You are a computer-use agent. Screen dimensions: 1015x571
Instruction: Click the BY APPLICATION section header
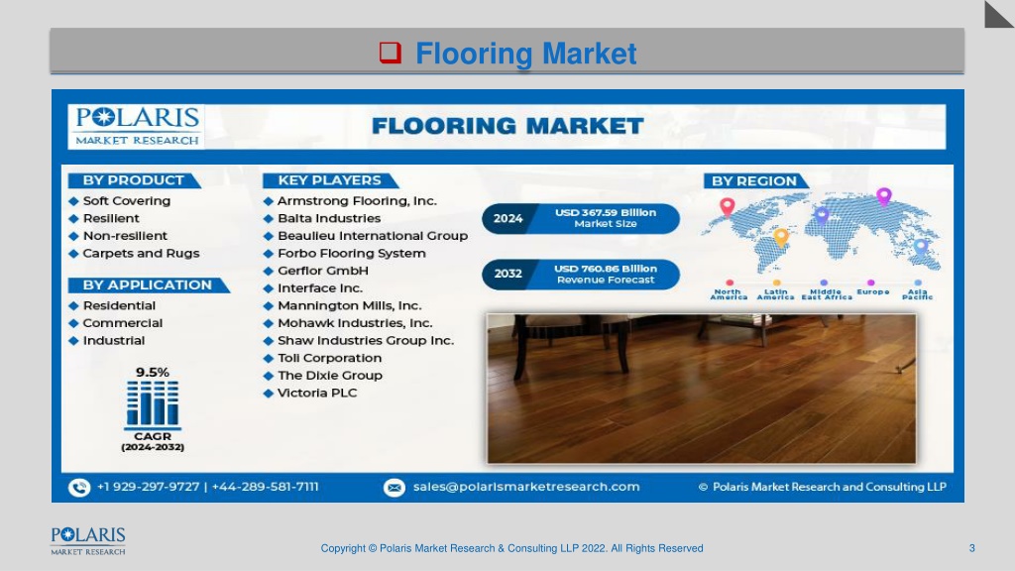149,285
